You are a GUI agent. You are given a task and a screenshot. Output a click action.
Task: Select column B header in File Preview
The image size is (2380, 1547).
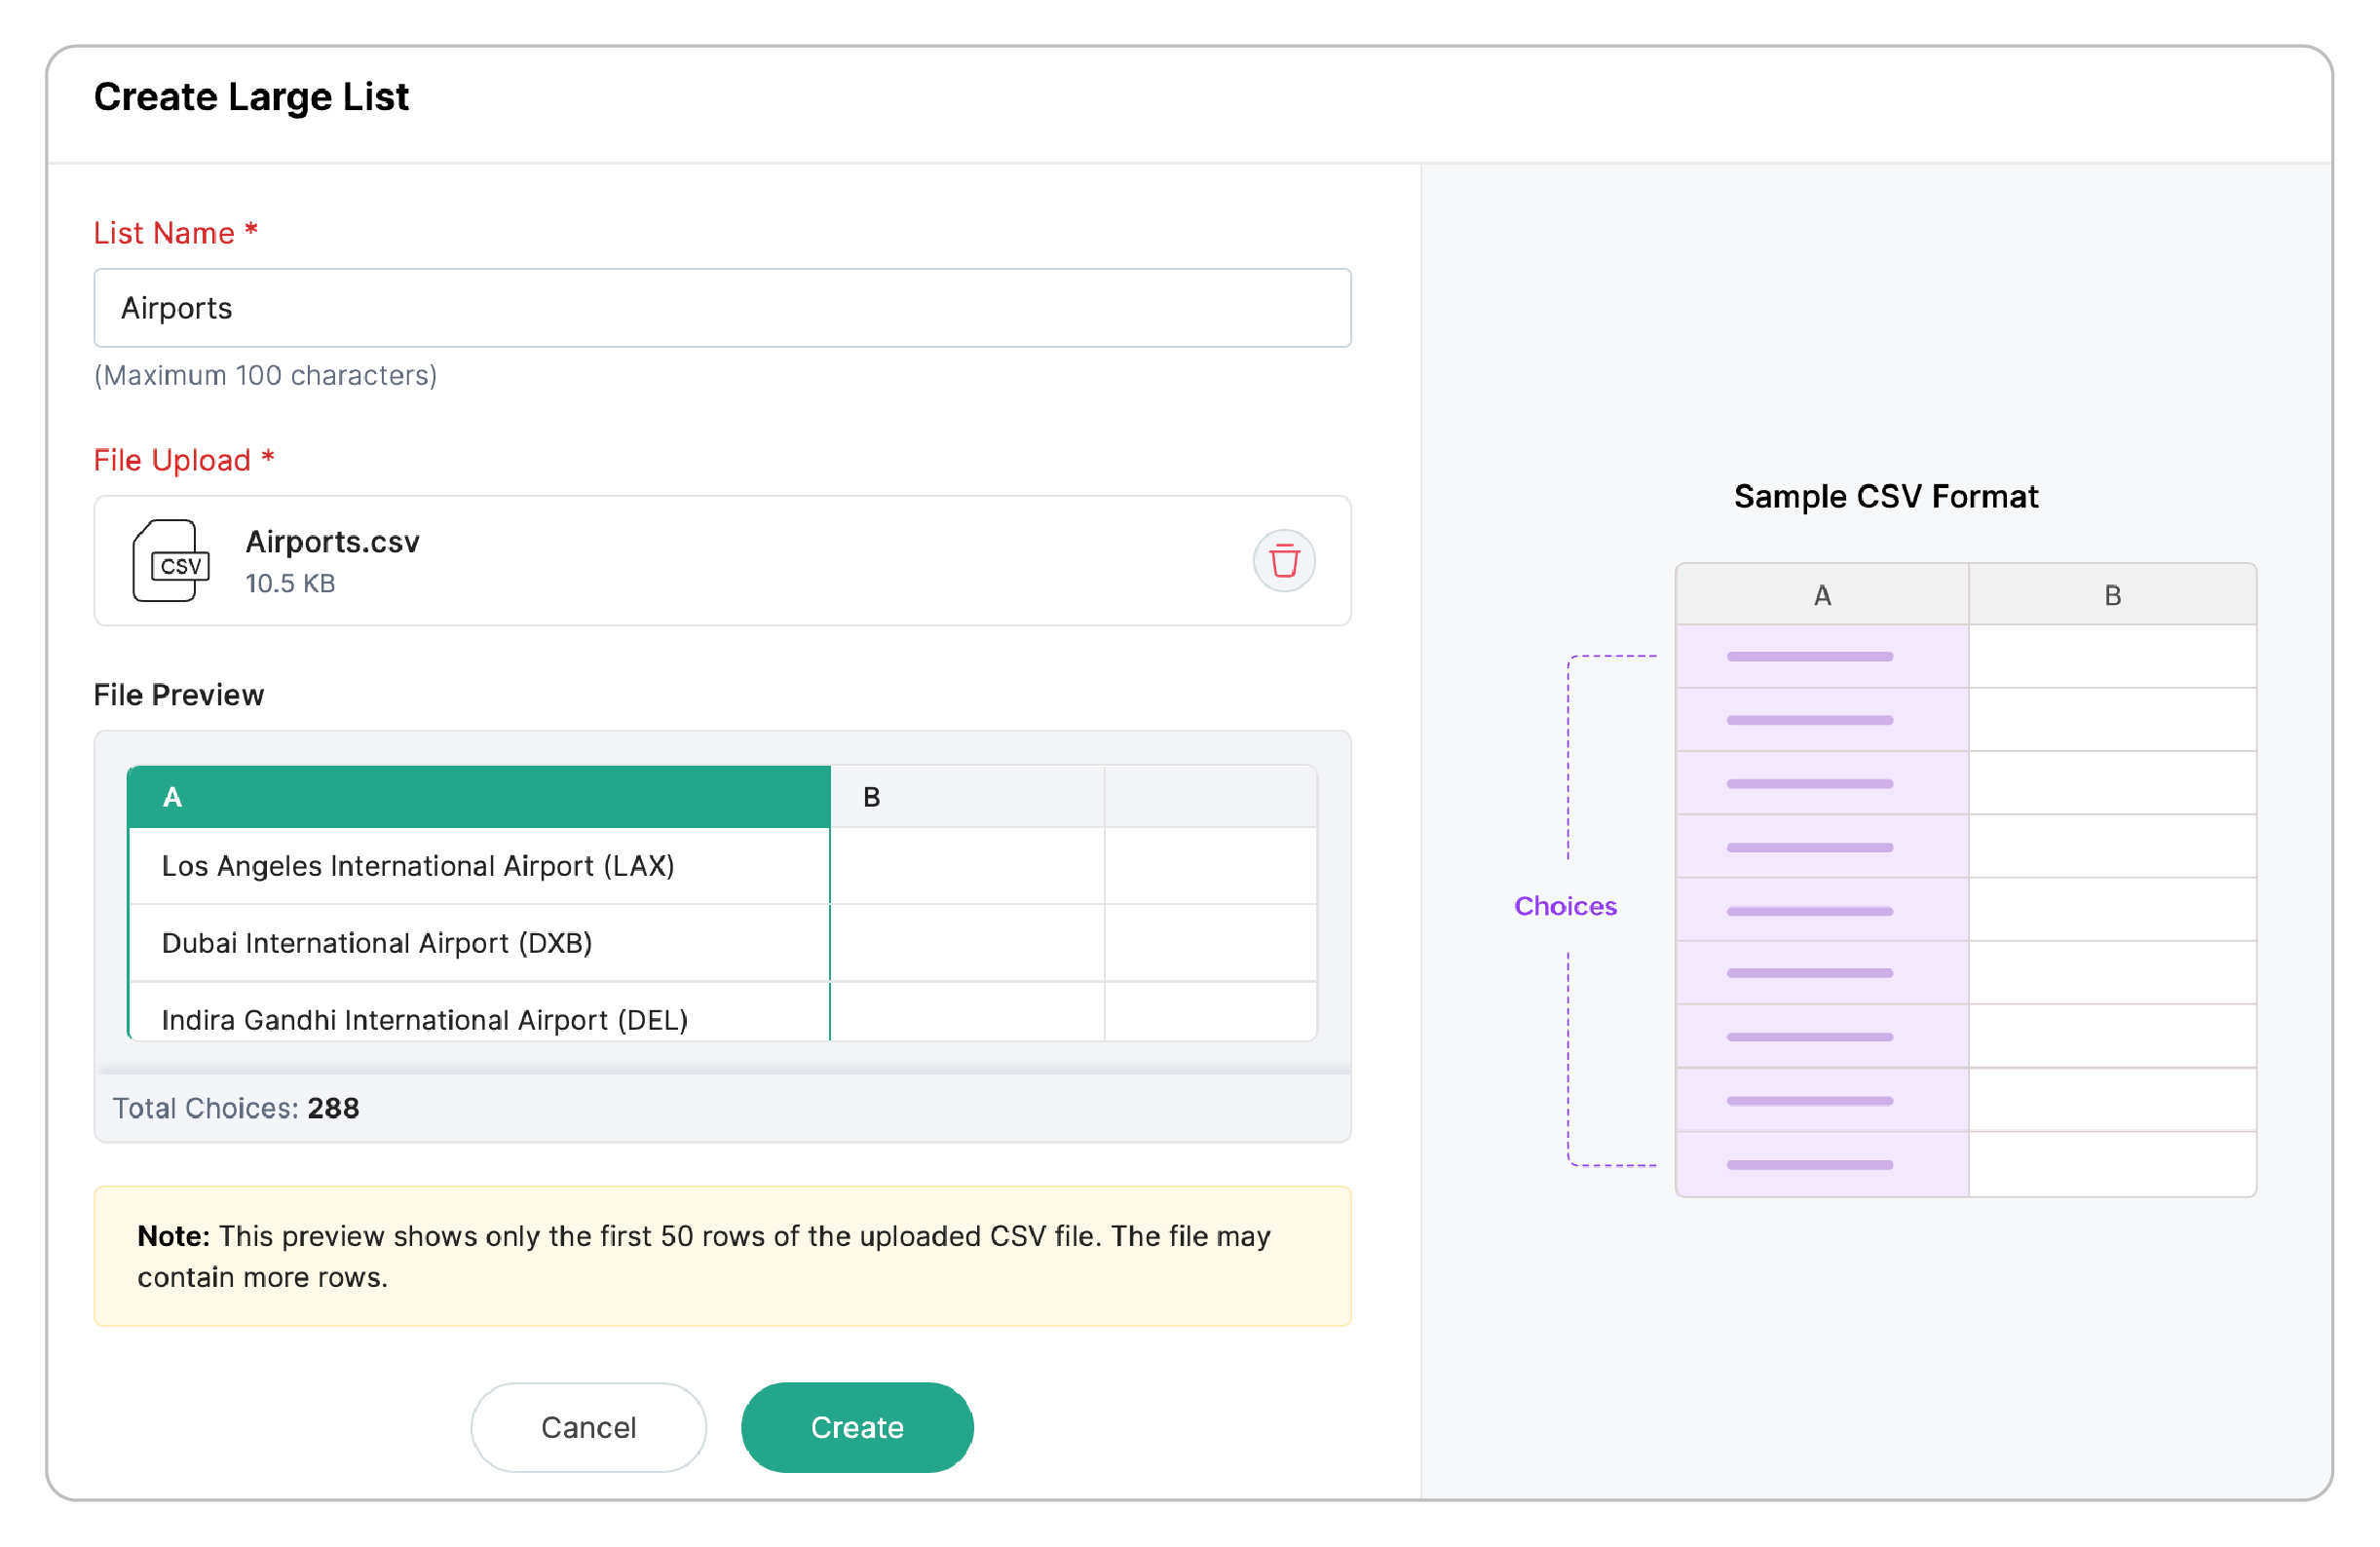click(967, 797)
